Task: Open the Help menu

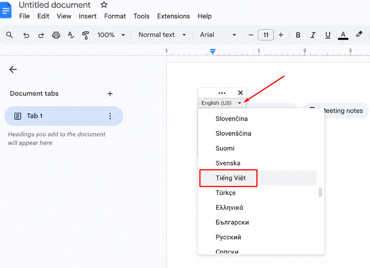Action: coord(204,16)
